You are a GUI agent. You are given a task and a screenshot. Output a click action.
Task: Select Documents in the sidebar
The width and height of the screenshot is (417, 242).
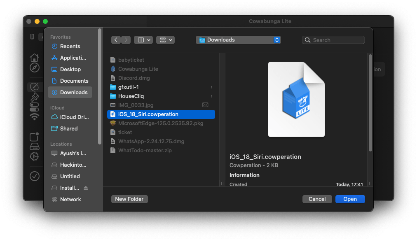coord(70,81)
